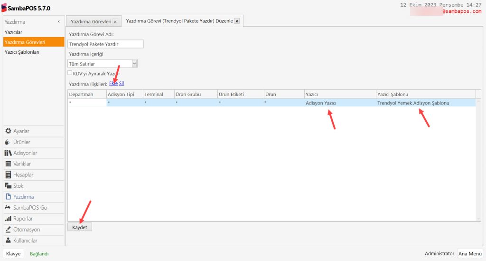
Task: Click the Adisyon Tipi column header
Action: pyautogui.click(x=125, y=94)
